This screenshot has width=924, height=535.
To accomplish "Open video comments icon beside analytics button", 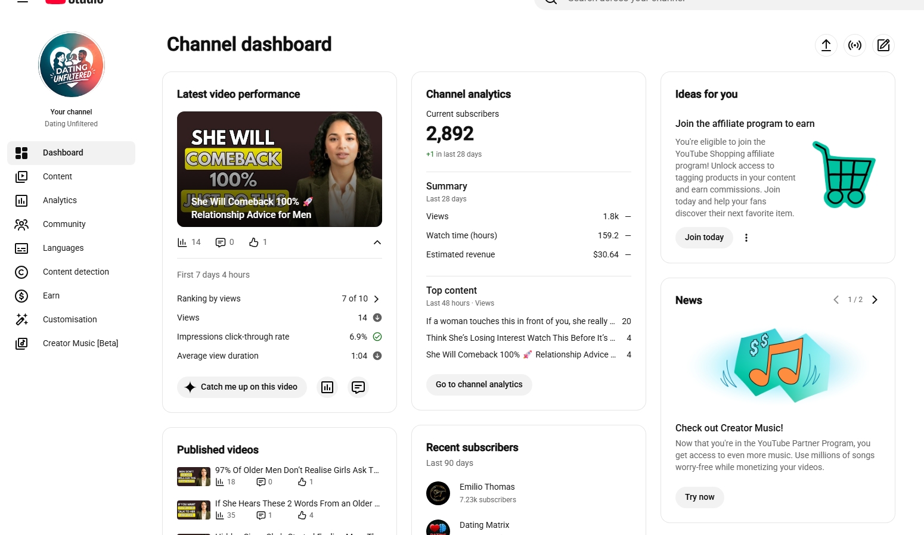I will (x=358, y=387).
